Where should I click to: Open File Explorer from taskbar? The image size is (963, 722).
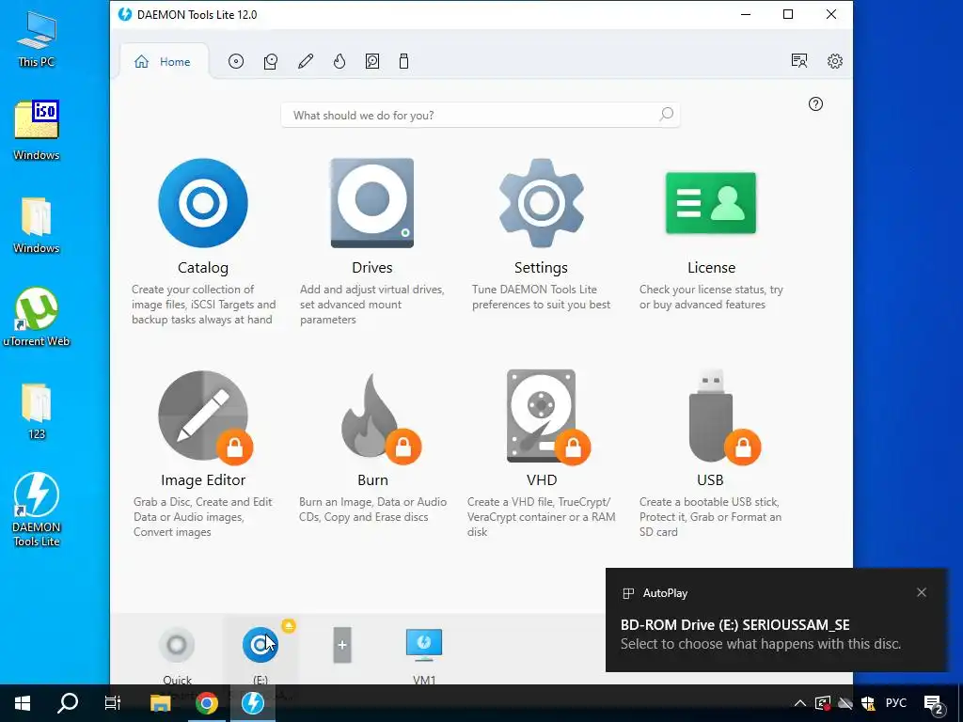tap(161, 703)
